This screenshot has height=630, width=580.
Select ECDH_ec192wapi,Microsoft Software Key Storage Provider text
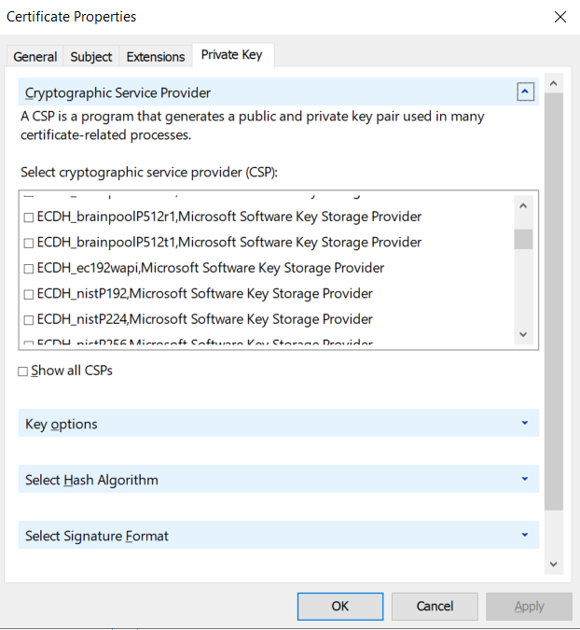[x=211, y=268]
